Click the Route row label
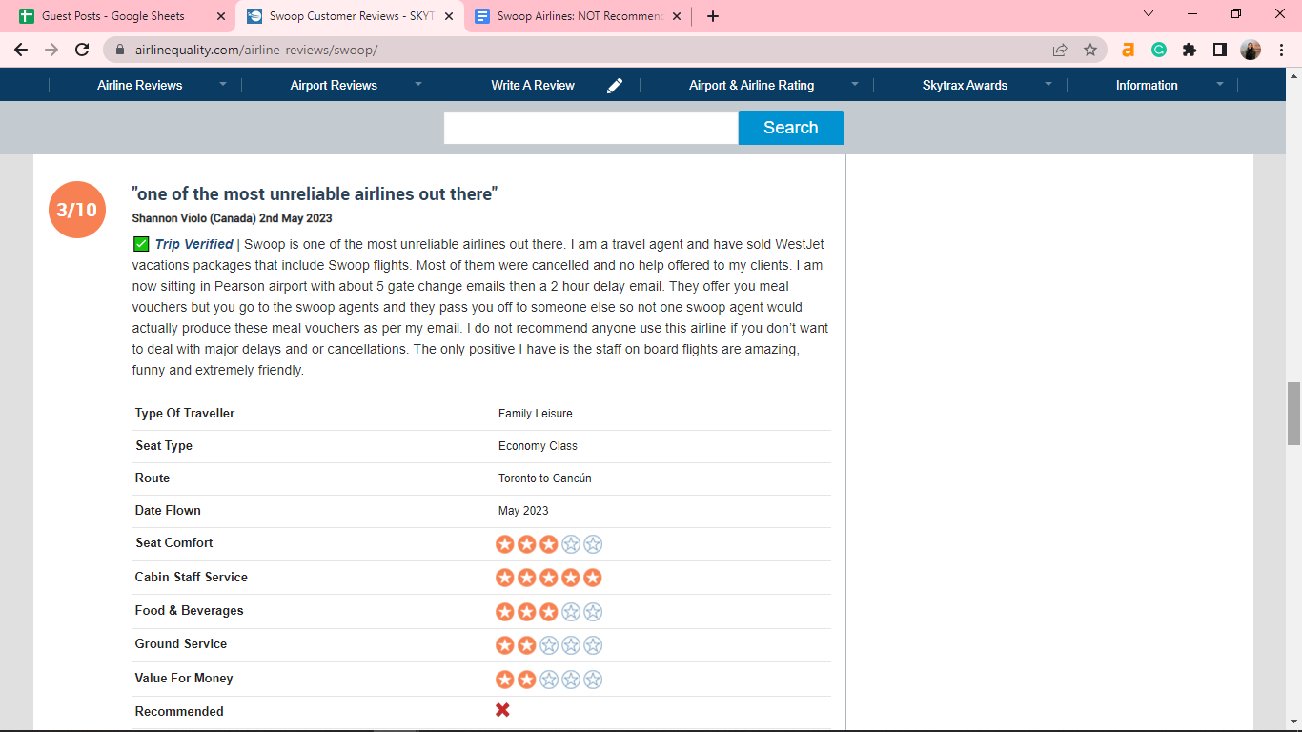The image size is (1302, 732). (x=153, y=478)
